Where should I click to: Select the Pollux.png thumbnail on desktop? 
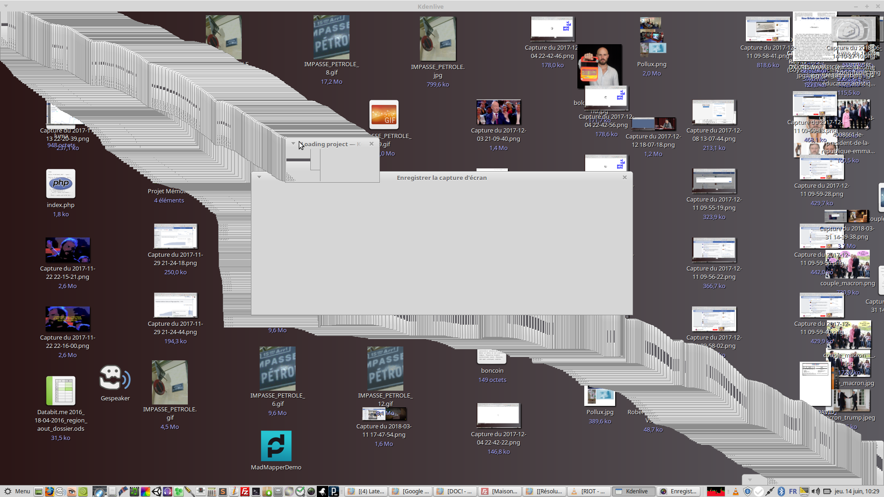coord(651,36)
